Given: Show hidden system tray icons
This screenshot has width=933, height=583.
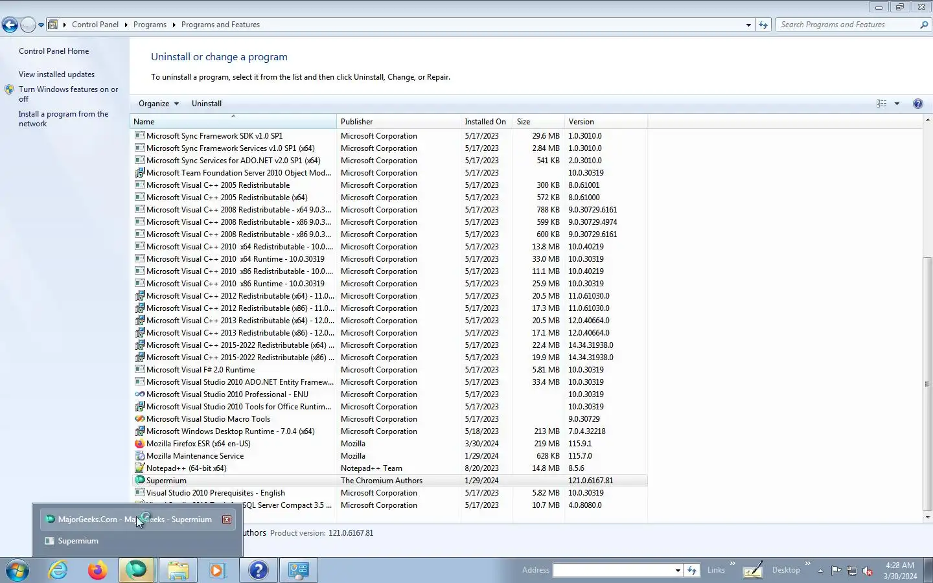Looking at the screenshot, I should [x=820, y=571].
